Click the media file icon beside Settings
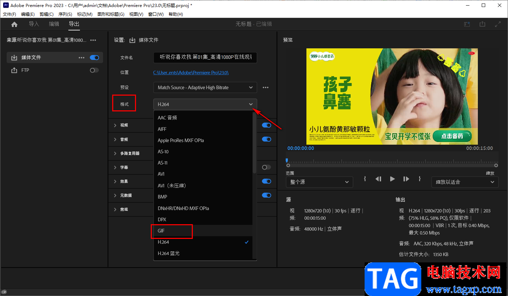Image resolution: width=508 pixels, height=296 pixels. pos(132,40)
